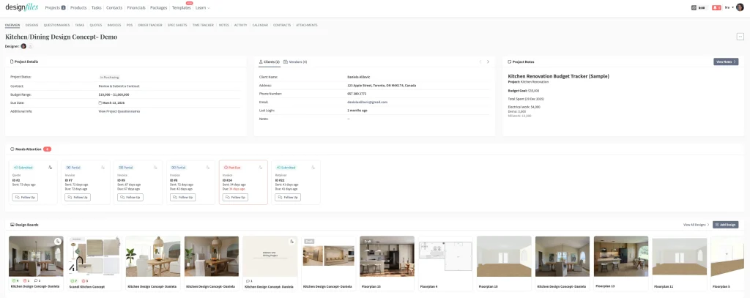Go to previous client with the left arrow

[480, 62]
